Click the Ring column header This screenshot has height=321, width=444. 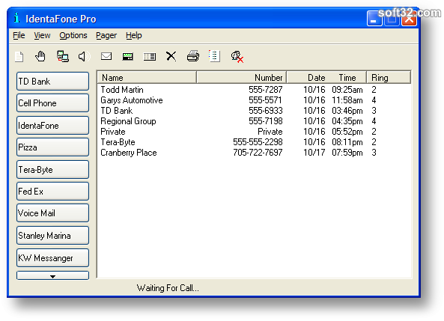pos(389,78)
